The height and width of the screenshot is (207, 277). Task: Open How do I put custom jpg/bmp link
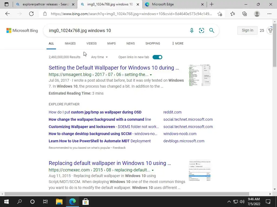pos(95,112)
